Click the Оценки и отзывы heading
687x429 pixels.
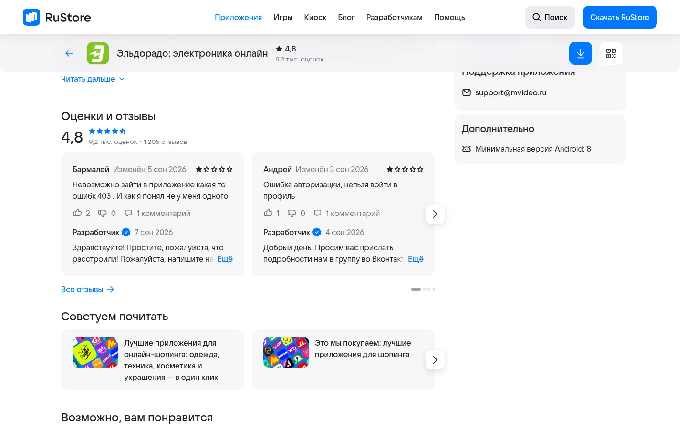[108, 116]
